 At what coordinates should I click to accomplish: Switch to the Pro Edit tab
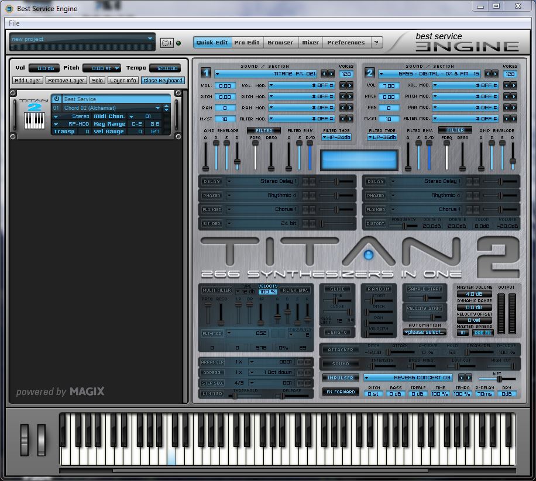(x=247, y=43)
